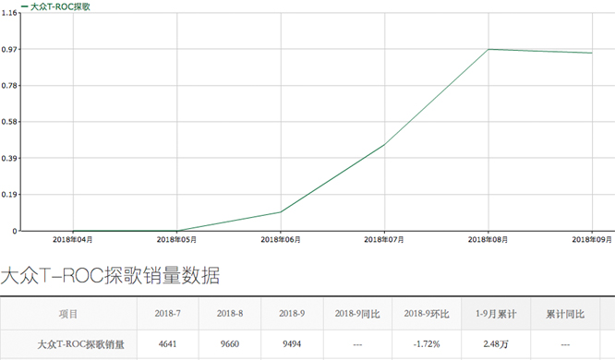Click the 2018-9 column header
Screen dimensions: 615x360
point(292,314)
